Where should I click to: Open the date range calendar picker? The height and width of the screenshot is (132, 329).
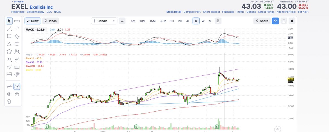pos(218,21)
